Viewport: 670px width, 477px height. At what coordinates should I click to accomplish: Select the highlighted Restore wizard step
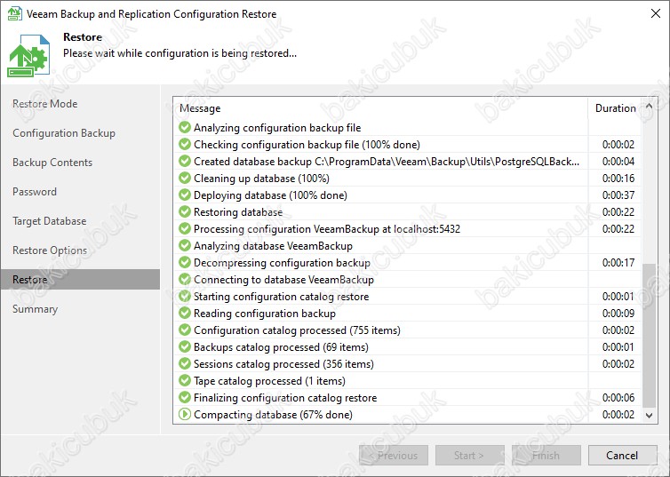point(80,279)
